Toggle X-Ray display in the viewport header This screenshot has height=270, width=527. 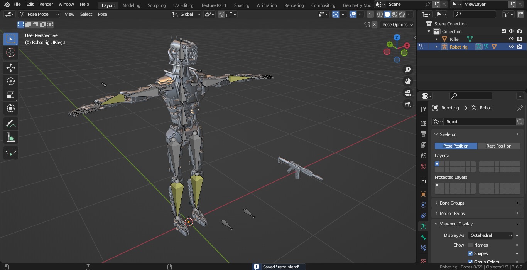coord(370,14)
